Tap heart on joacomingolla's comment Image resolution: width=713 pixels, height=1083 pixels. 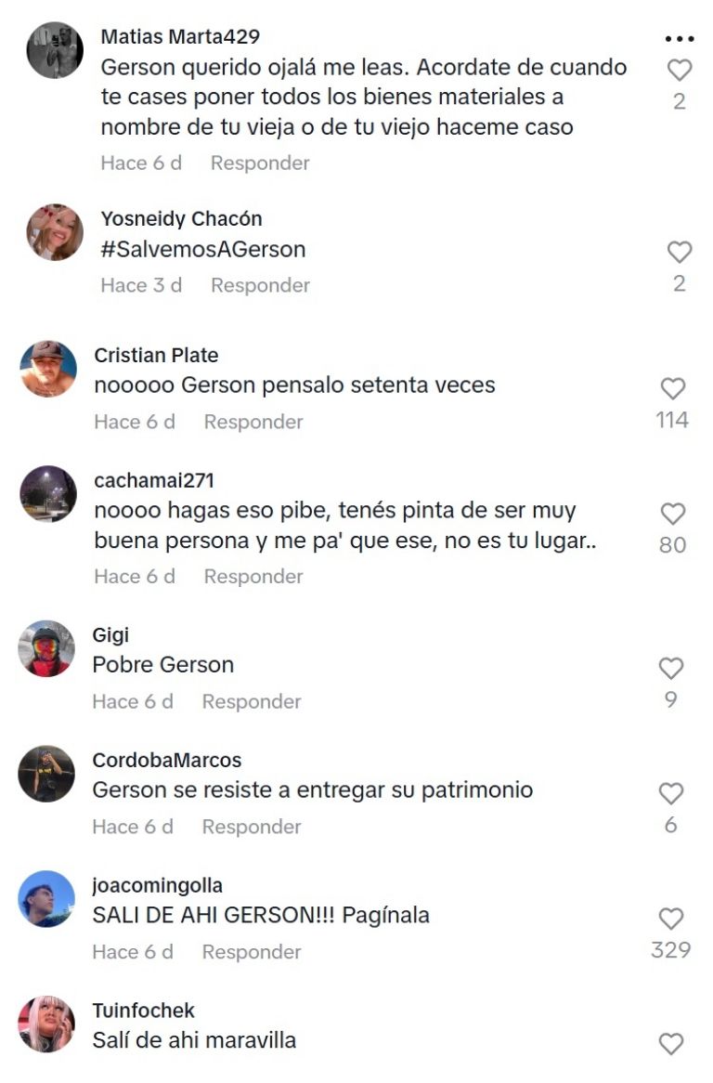(x=671, y=918)
